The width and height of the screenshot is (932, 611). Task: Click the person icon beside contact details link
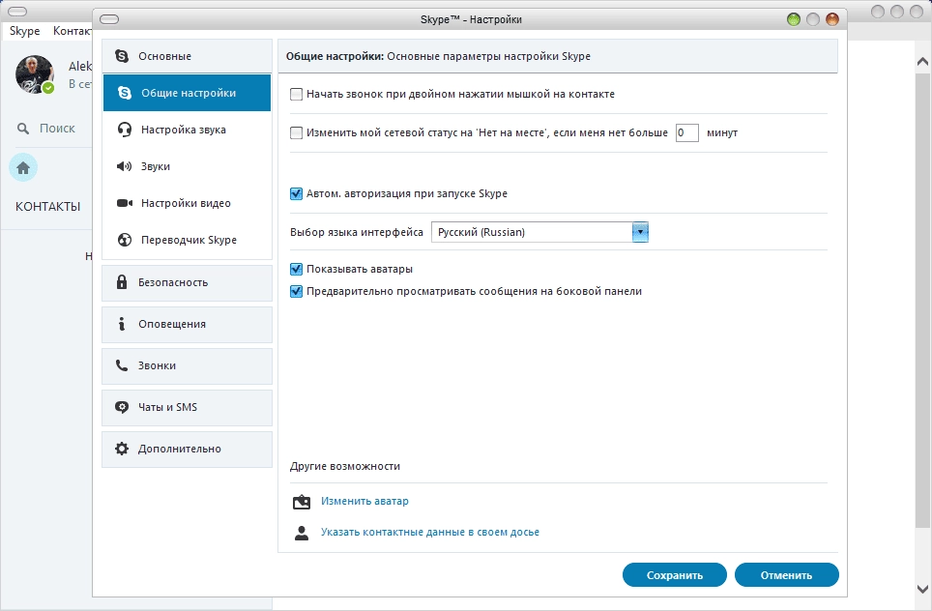point(302,533)
